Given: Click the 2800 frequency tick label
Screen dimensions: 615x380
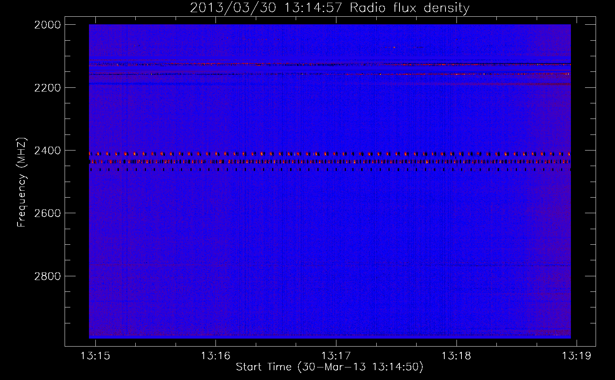Looking at the screenshot, I should point(48,276).
